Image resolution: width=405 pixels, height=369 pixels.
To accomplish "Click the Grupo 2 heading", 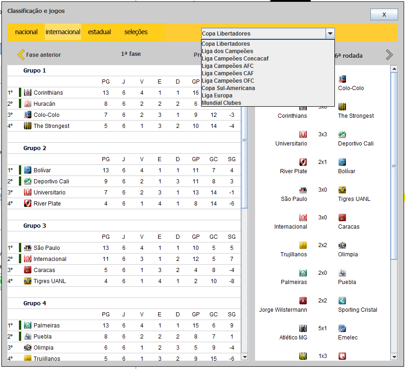I will [x=35, y=148].
